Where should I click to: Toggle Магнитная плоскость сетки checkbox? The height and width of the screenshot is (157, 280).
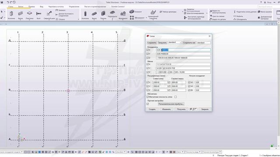(148, 97)
